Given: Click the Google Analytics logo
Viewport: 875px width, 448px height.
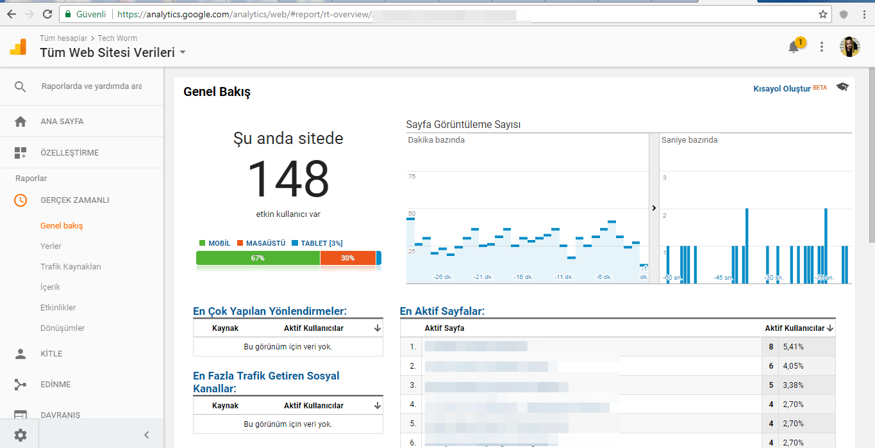Looking at the screenshot, I should point(18,47).
